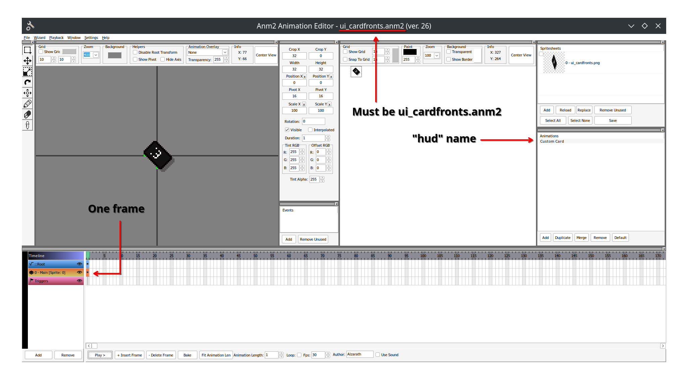
Task: Open the Playback menu
Action: click(x=56, y=38)
